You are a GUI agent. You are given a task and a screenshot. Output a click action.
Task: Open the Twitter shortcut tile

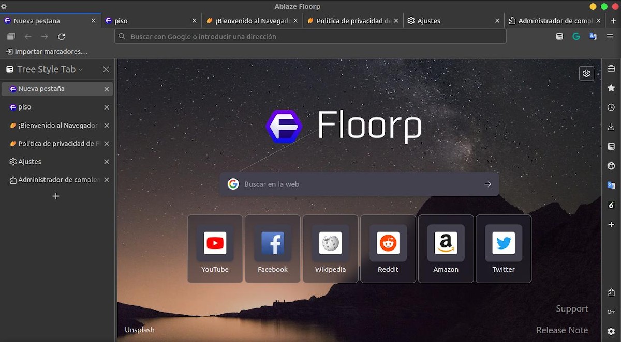[x=504, y=249]
